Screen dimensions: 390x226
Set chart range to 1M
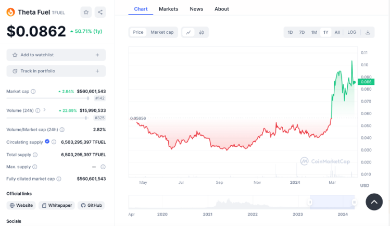(314, 32)
